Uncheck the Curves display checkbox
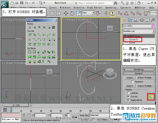The width and height of the screenshot is (158, 123). (x=129, y=96)
